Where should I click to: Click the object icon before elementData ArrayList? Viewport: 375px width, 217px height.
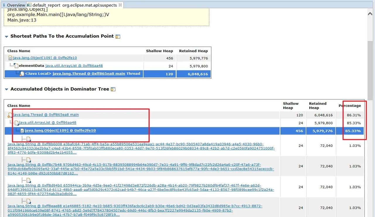[x=16, y=66]
